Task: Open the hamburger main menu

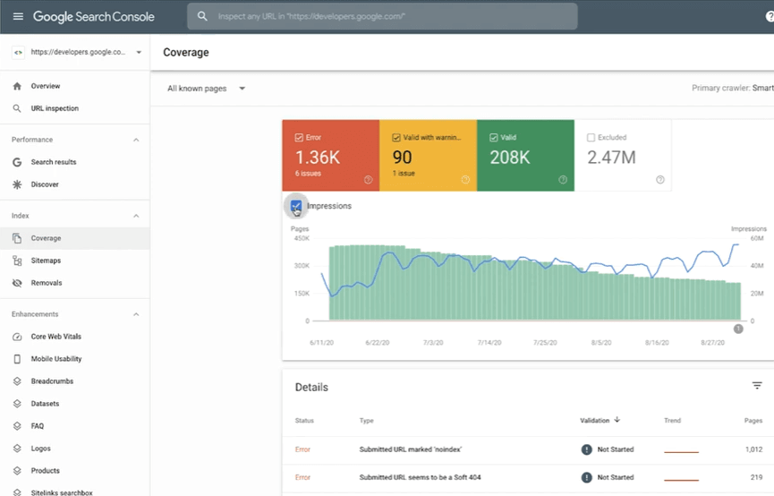Action: click(x=18, y=17)
